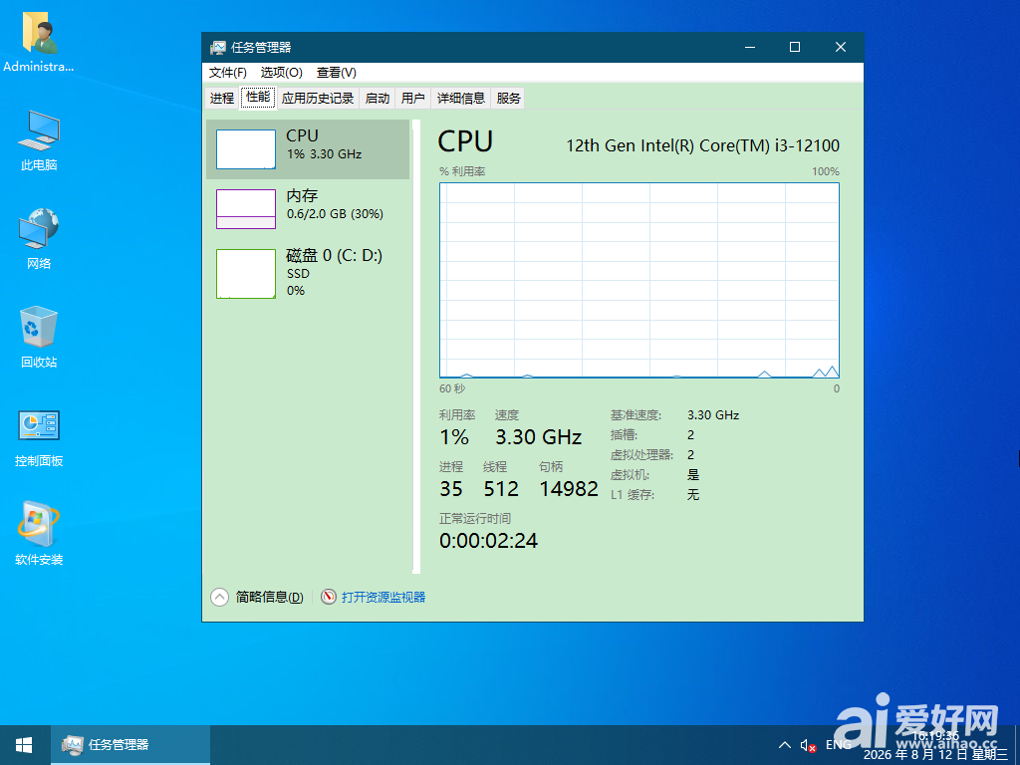
Task: Open the 回收站 recycle bin icon
Action: click(x=39, y=337)
